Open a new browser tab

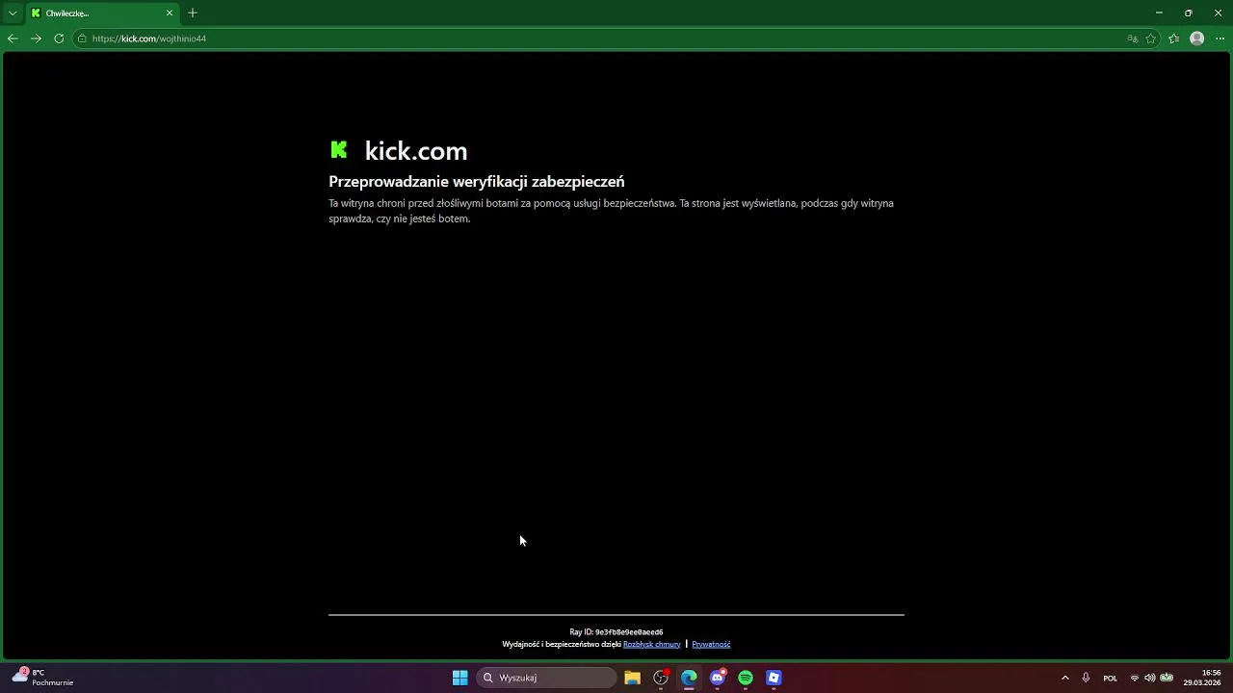(x=193, y=13)
